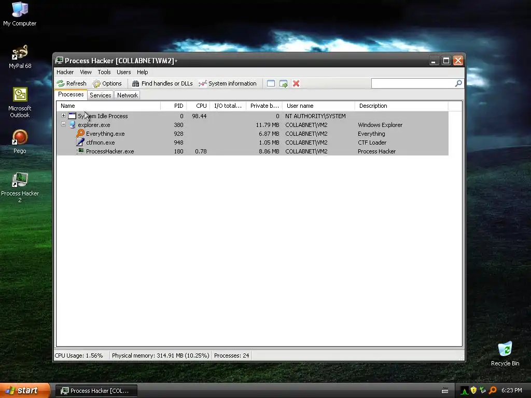The height and width of the screenshot is (398, 531).
Task: Open My Computer desktop icon
Action: pyautogui.click(x=20, y=14)
